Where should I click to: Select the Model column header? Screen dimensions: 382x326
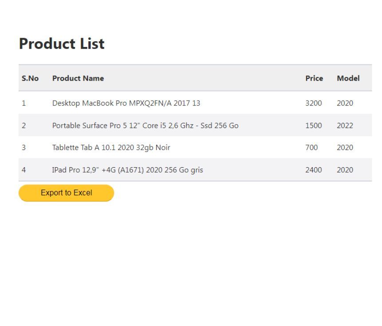[x=348, y=79]
